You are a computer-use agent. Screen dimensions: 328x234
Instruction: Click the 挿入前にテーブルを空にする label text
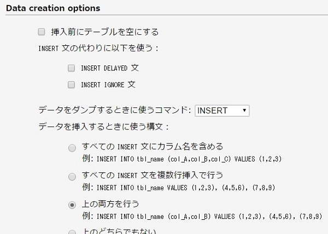click(x=104, y=32)
